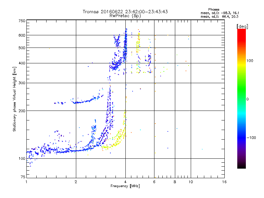
Task: Click the 'Stationary phase Virtual Height [km]' axis label
Action: [15, 99]
